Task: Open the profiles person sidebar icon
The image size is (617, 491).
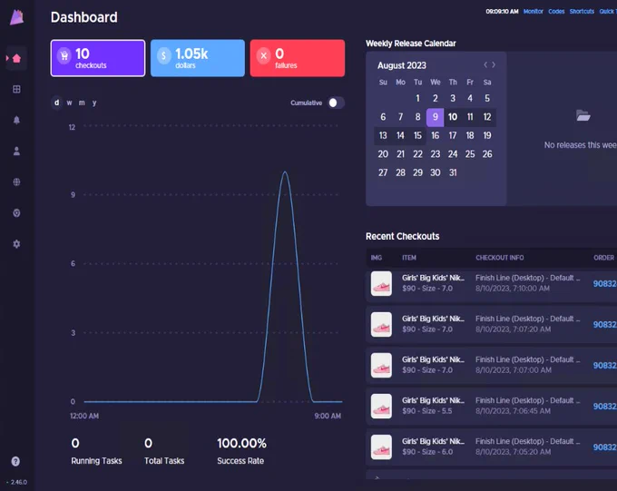Action: (16, 152)
